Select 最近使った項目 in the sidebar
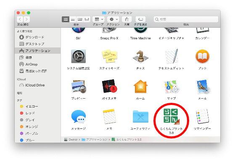Image resolution: width=235 pixels, height=162 pixels. pyautogui.click(x=38, y=71)
